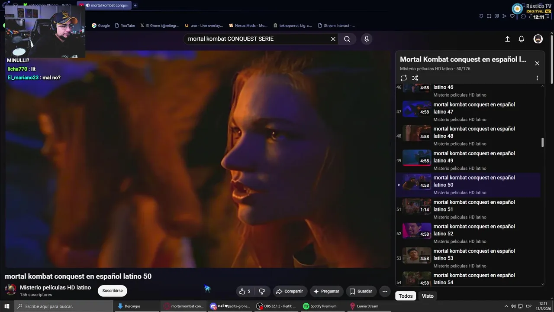Click the Preguntar button

pos(326,291)
